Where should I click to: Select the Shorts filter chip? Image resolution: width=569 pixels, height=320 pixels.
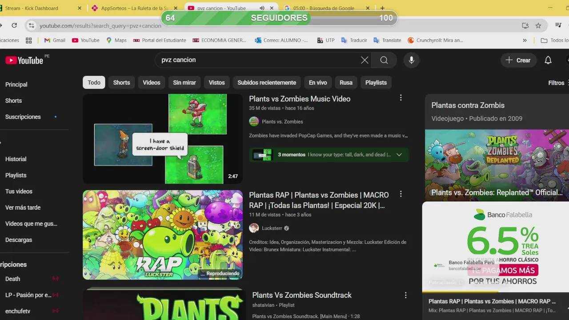(x=121, y=83)
